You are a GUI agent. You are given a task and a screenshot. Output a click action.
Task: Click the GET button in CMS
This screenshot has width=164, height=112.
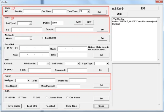coord(89,22)
